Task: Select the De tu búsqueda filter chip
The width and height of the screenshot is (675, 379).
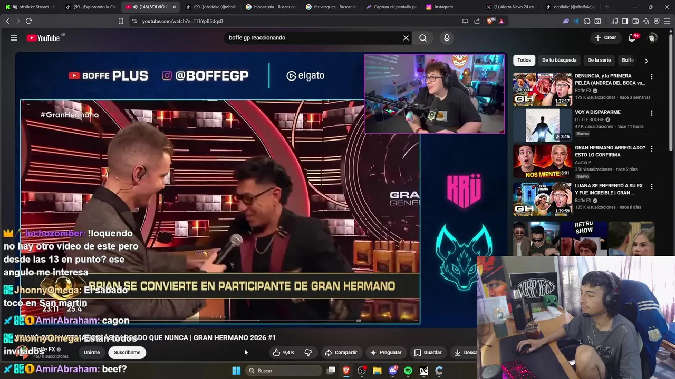Action: [x=560, y=60]
